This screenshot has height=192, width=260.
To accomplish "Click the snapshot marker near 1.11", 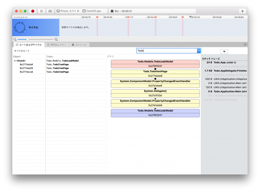I will point(128,17).
